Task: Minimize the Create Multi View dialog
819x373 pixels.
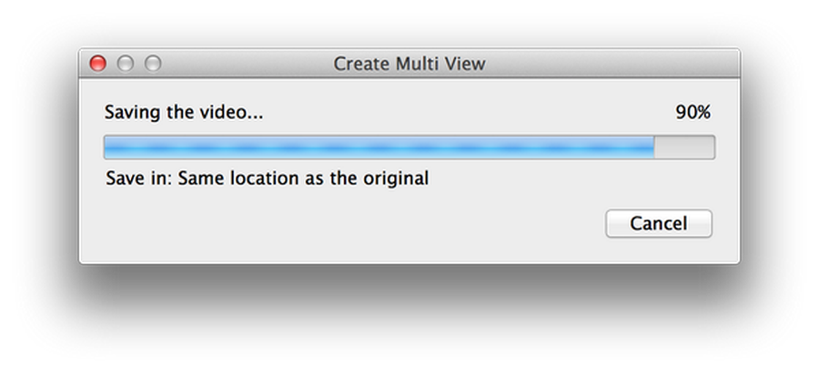Action: coord(126,64)
